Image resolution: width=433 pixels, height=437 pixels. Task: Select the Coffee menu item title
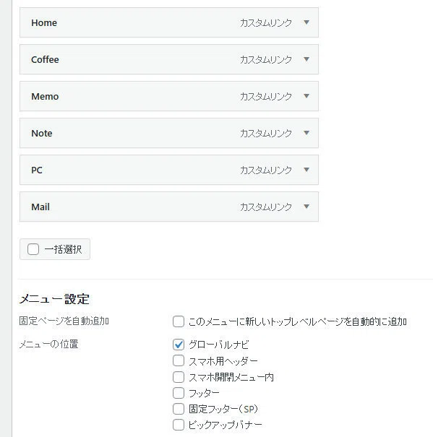(45, 59)
